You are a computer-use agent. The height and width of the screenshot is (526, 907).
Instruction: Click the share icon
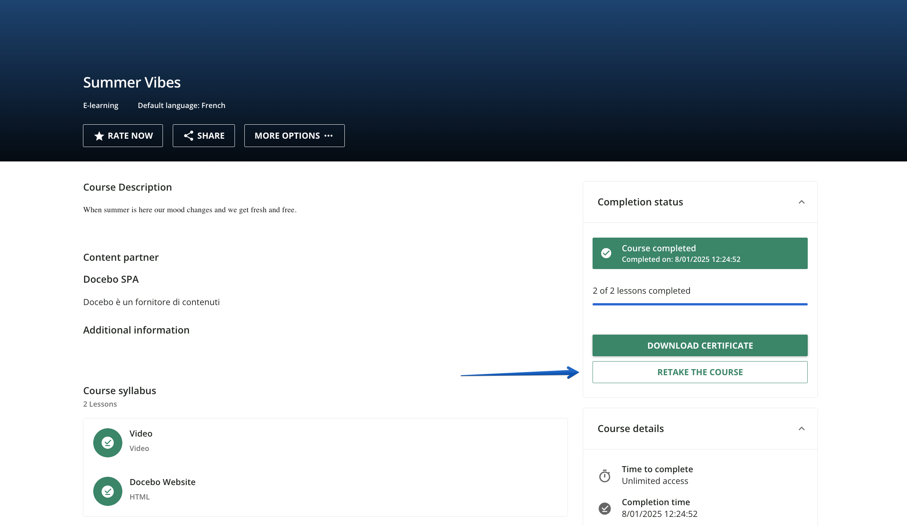pos(188,136)
